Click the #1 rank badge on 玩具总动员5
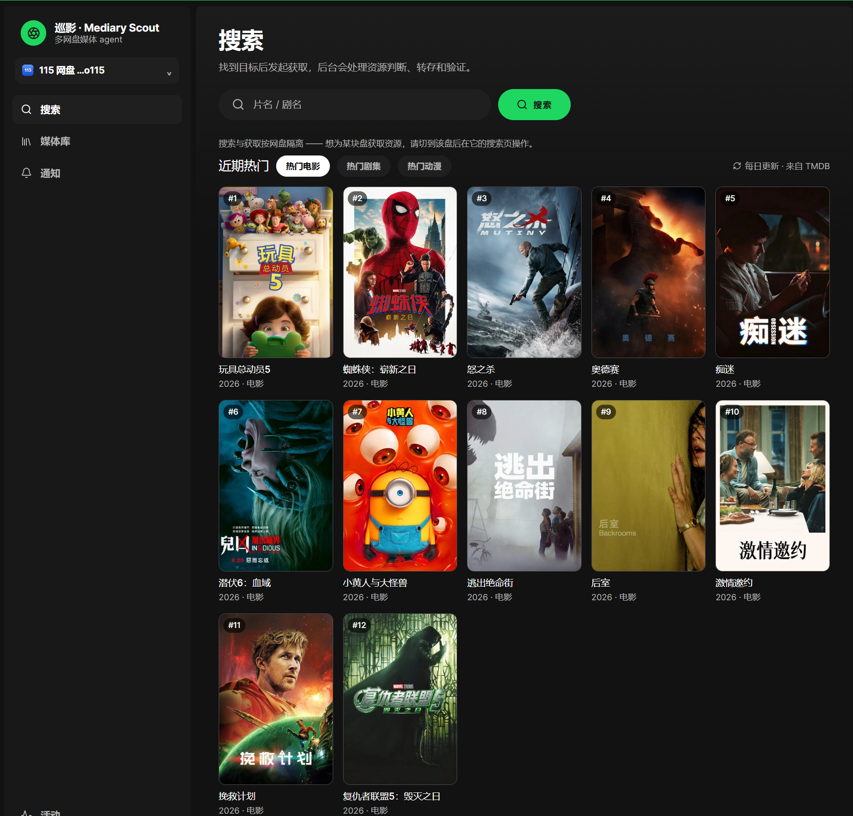The height and width of the screenshot is (816, 853). coord(233,198)
